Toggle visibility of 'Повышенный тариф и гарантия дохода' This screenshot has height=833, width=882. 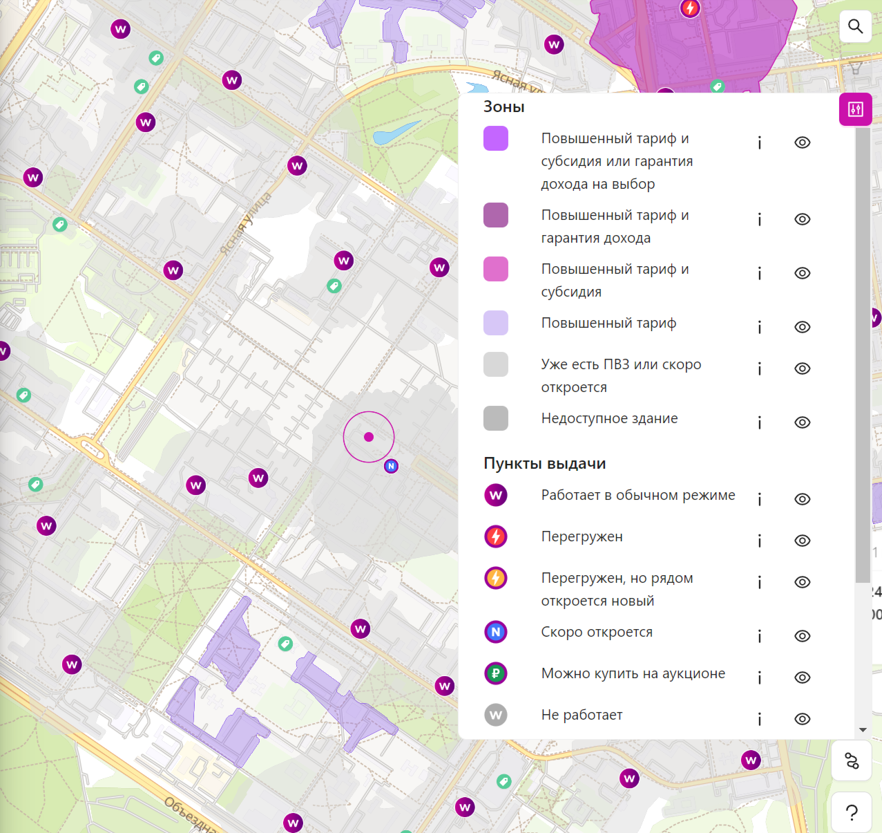(x=802, y=219)
